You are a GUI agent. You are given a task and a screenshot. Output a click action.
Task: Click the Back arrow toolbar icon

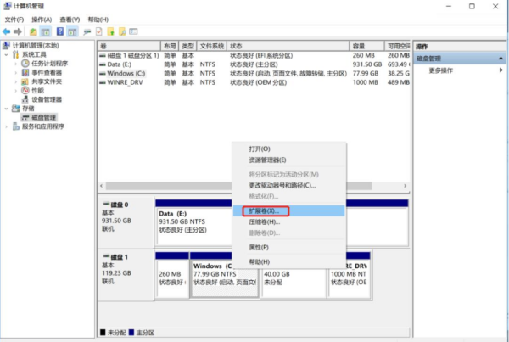point(6,31)
